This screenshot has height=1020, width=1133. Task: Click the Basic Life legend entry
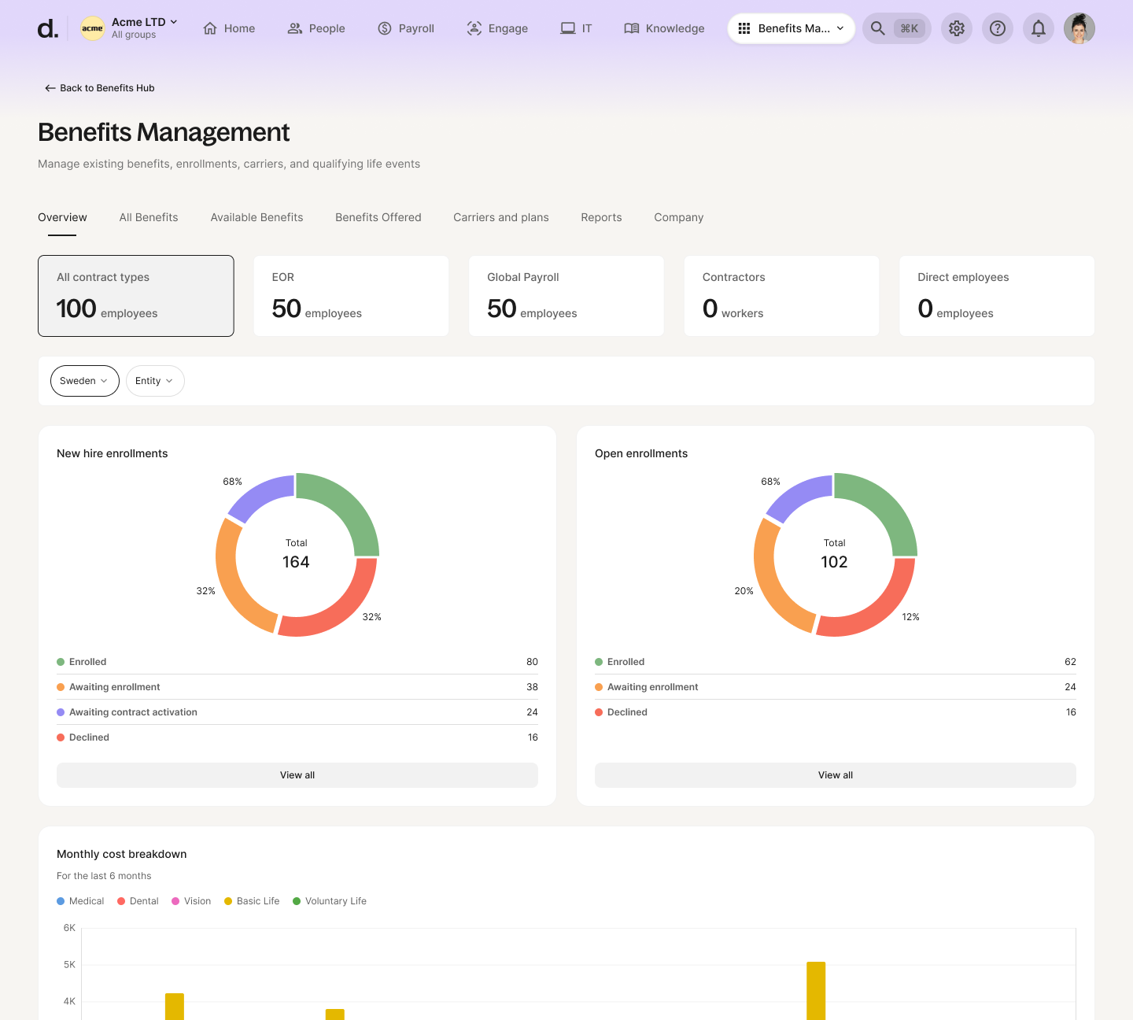(252, 901)
